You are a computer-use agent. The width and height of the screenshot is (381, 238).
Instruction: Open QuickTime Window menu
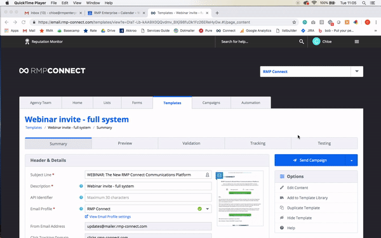[93, 3]
